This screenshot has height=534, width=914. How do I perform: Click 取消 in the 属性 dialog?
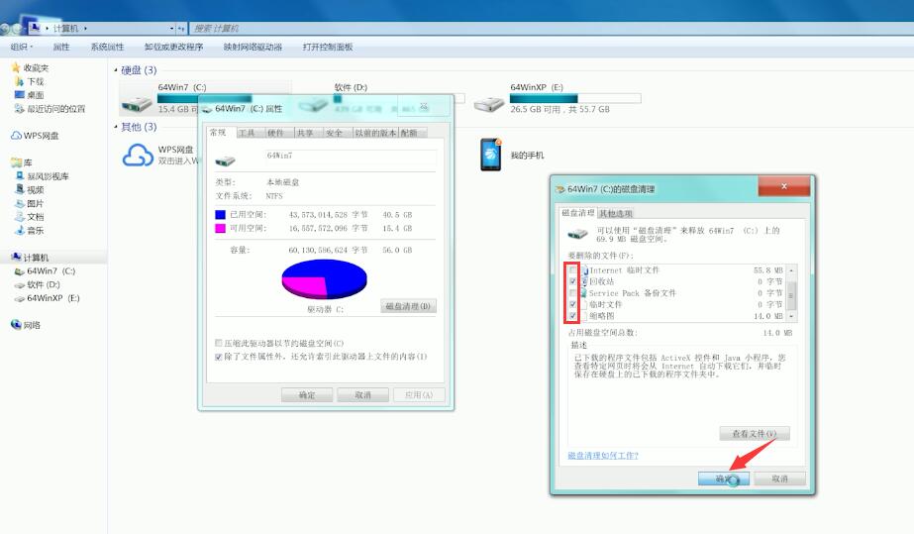point(362,394)
